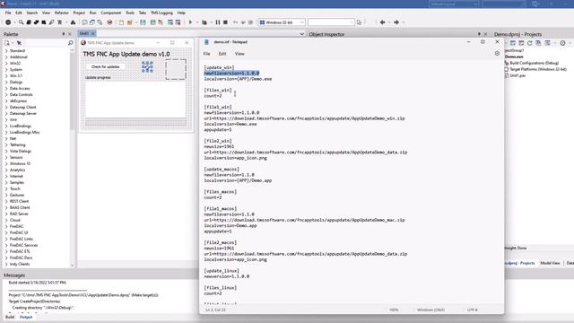Click the highlighted newfileversion=1.1.0.0 line
The image size is (574, 323).
pyautogui.click(x=231, y=74)
